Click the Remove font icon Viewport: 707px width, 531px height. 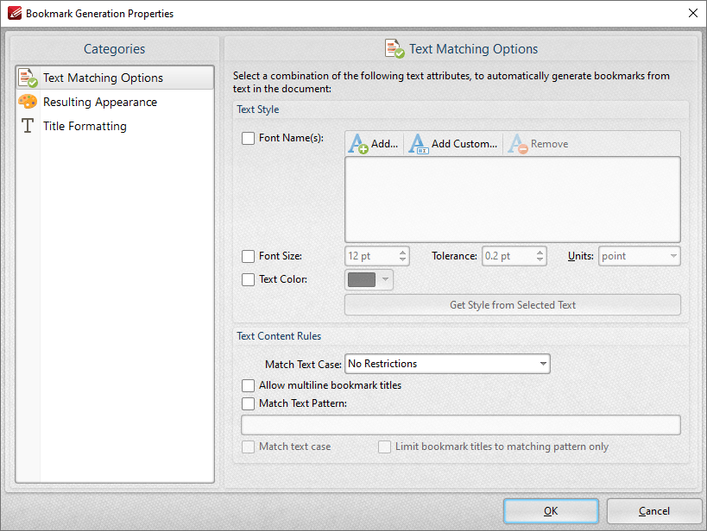pos(517,143)
